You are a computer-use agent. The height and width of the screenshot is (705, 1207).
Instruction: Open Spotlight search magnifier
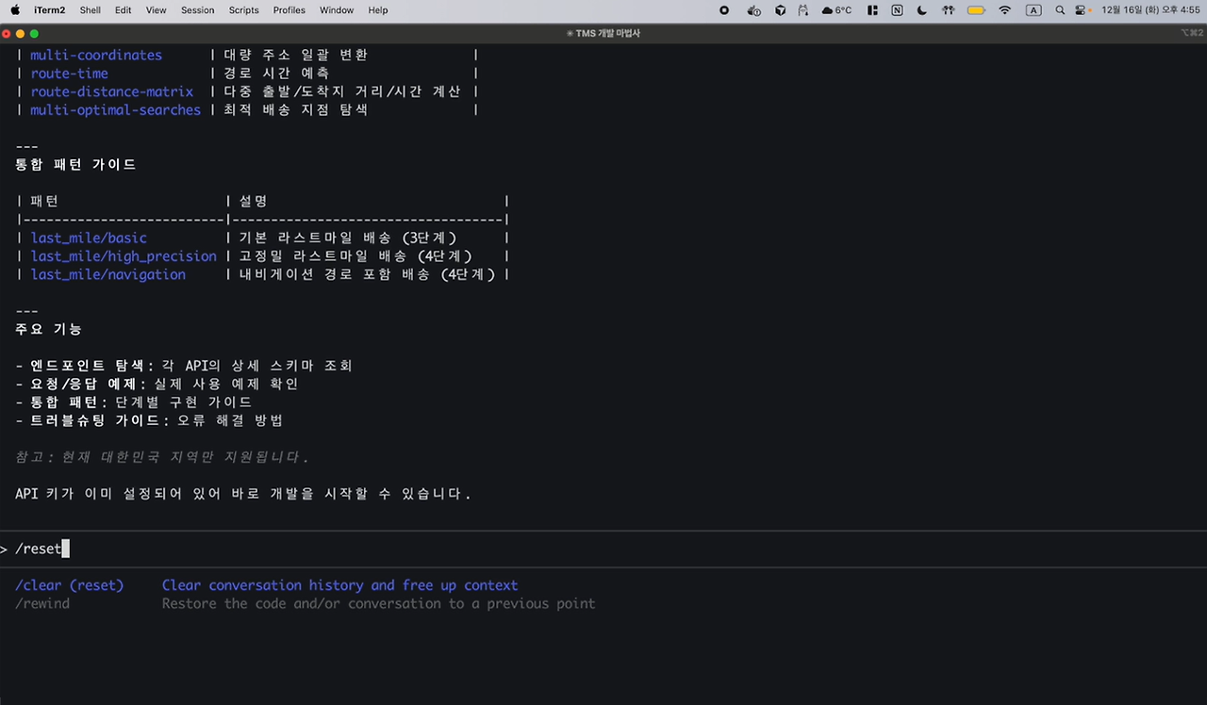pyautogui.click(x=1060, y=10)
